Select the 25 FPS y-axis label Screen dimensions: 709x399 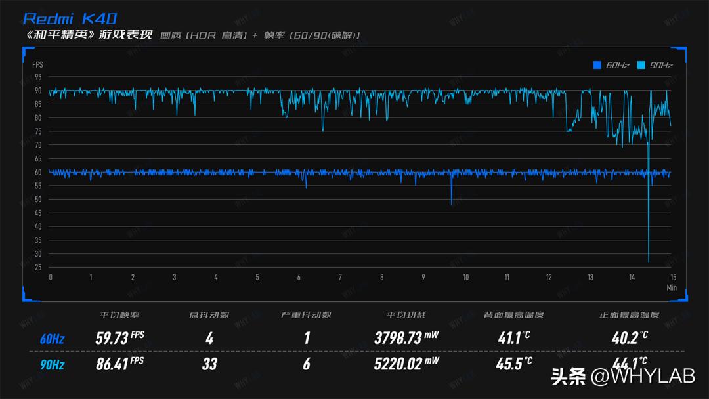click(x=38, y=267)
